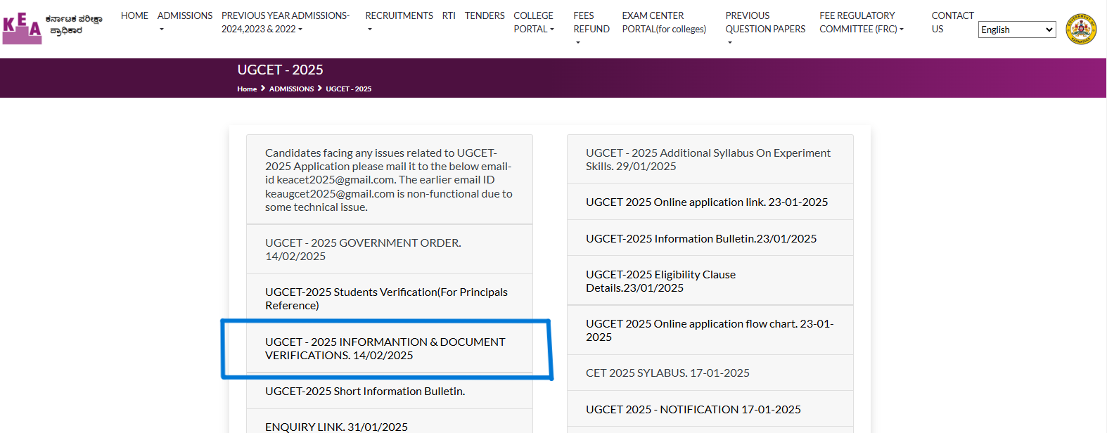Screen dimensions: 1107x433
Task: Click the UGCET - 2025 page heading
Action: (280, 70)
